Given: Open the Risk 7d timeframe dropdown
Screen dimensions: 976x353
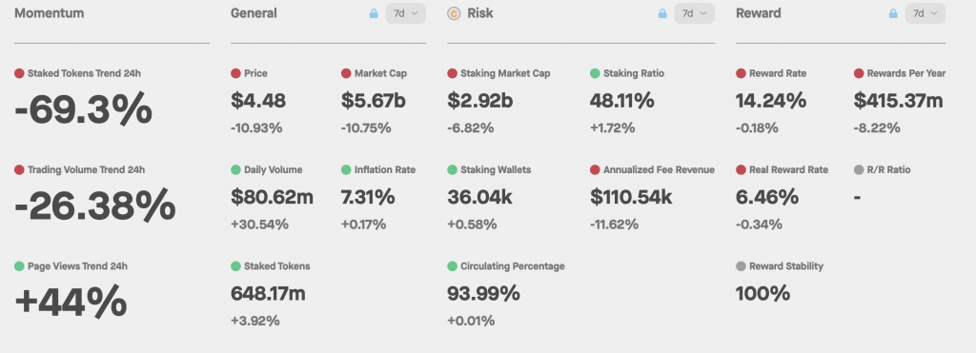Looking at the screenshot, I should 695,13.
